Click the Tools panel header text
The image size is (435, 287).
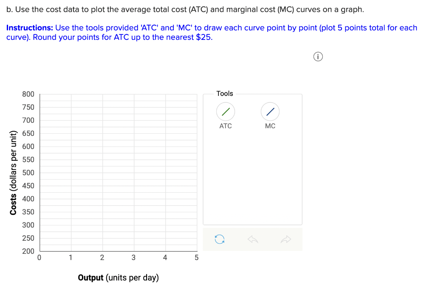pyautogui.click(x=225, y=93)
